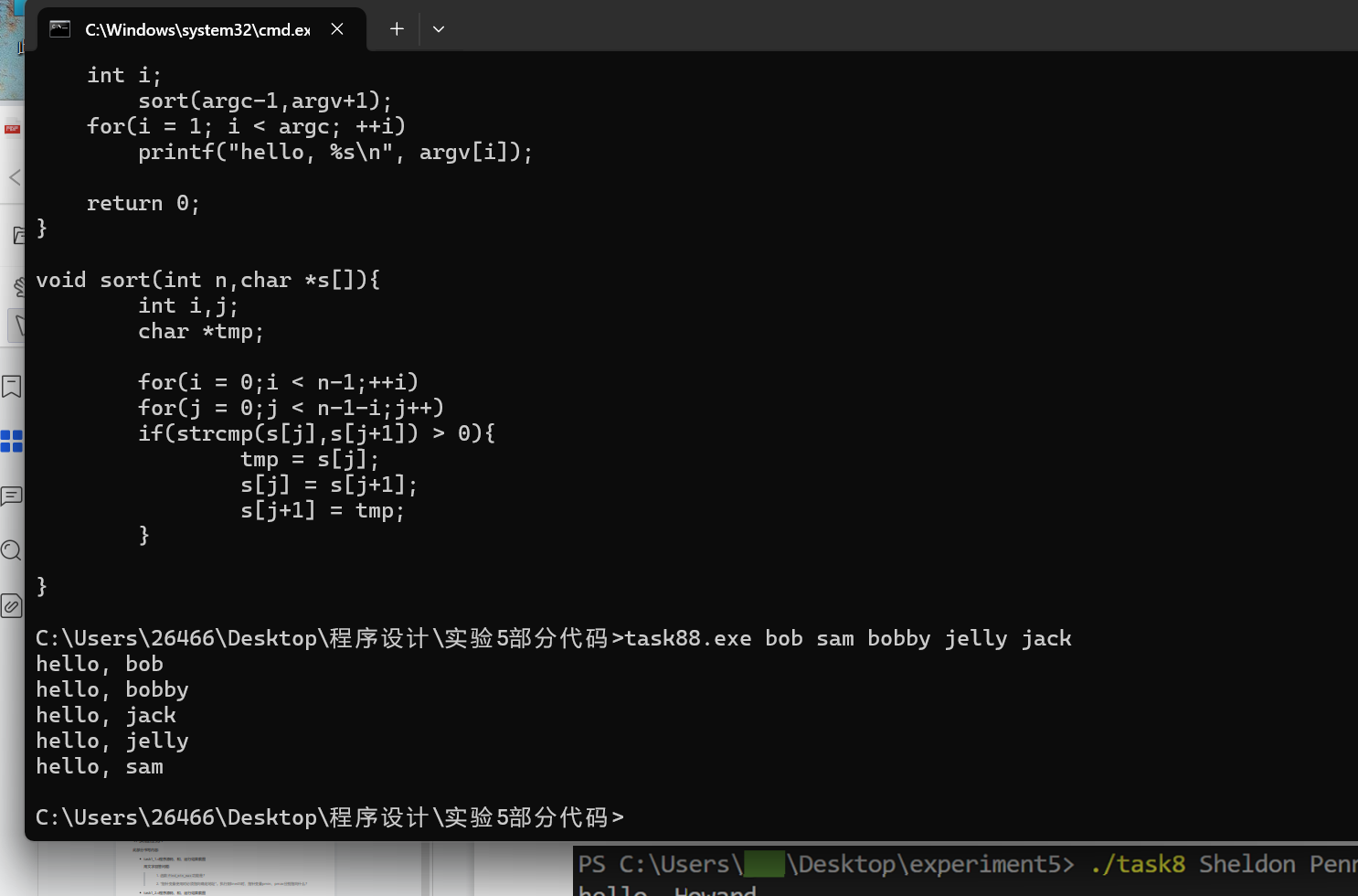Click the strcmp if-statement line
1358x896 pixels.
coord(317,433)
